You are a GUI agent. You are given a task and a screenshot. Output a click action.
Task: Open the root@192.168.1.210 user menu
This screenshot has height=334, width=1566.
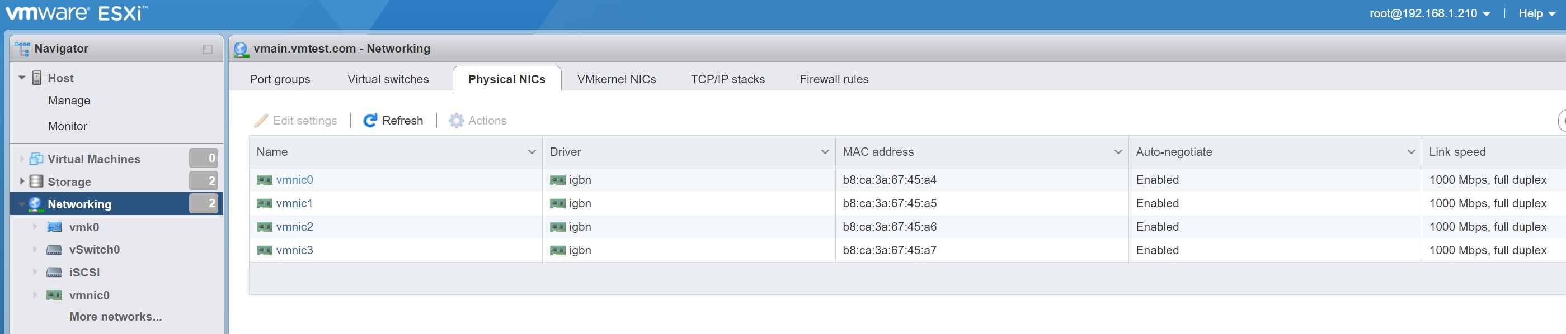(x=1428, y=13)
